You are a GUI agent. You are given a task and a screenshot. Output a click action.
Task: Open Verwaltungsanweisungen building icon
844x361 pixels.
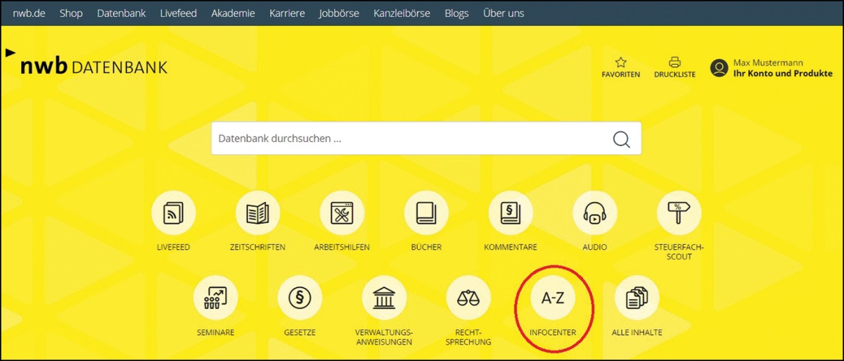pos(384,298)
